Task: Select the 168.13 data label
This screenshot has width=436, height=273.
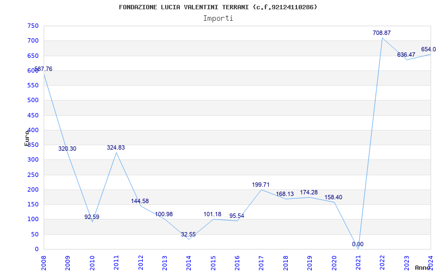Action: click(x=284, y=194)
